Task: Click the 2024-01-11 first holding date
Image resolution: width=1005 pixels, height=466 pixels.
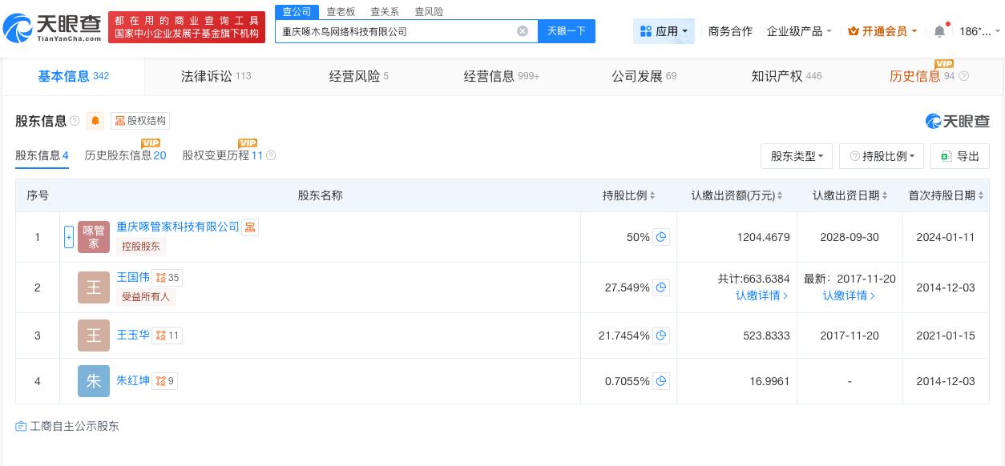Action: pos(946,237)
